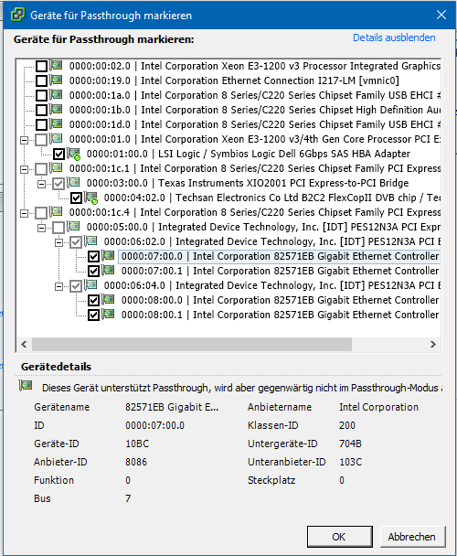The width and height of the screenshot is (457, 556).
Task: Click passthrough-active icon for Techsan FlexCopII DVB
Action: point(91,198)
